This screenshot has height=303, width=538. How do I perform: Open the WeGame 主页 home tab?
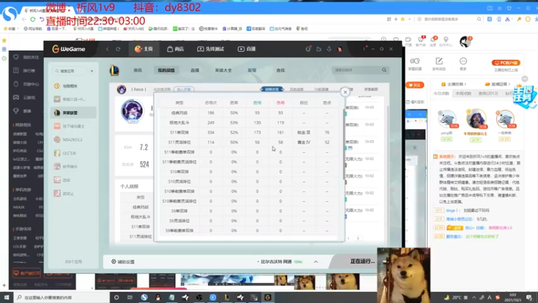click(144, 49)
